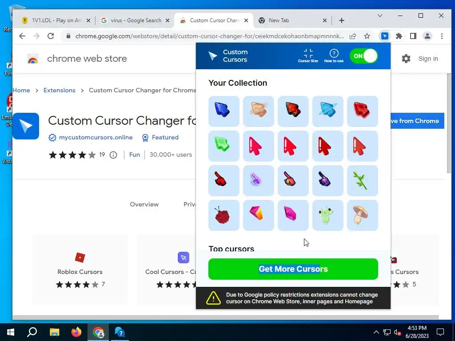Open Firefox from the taskbar
This screenshot has width=455, height=341.
tap(76, 332)
